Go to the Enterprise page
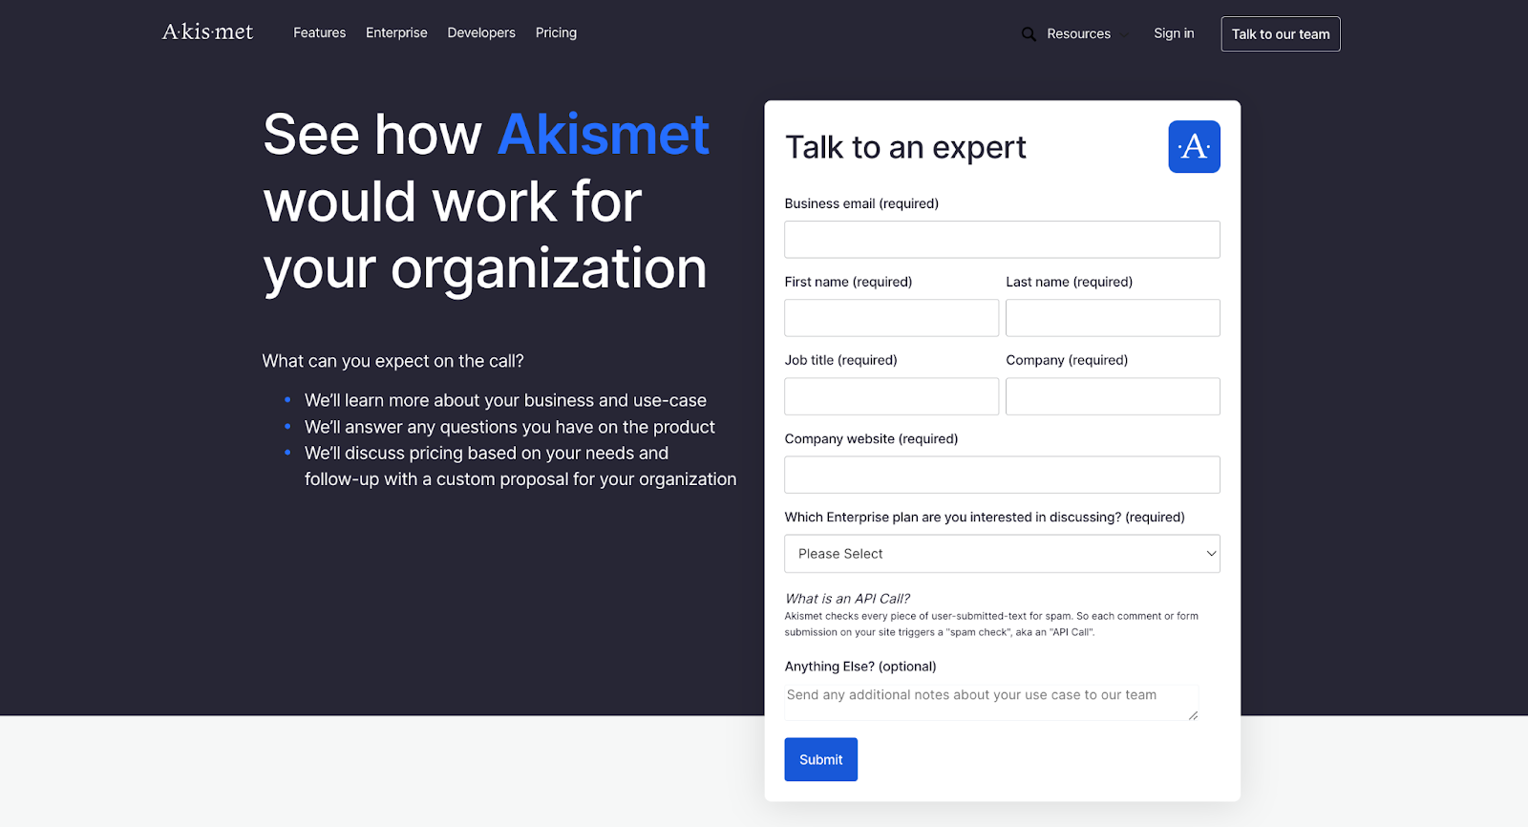This screenshot has width=1528, height=827. (x=396, y=32)
